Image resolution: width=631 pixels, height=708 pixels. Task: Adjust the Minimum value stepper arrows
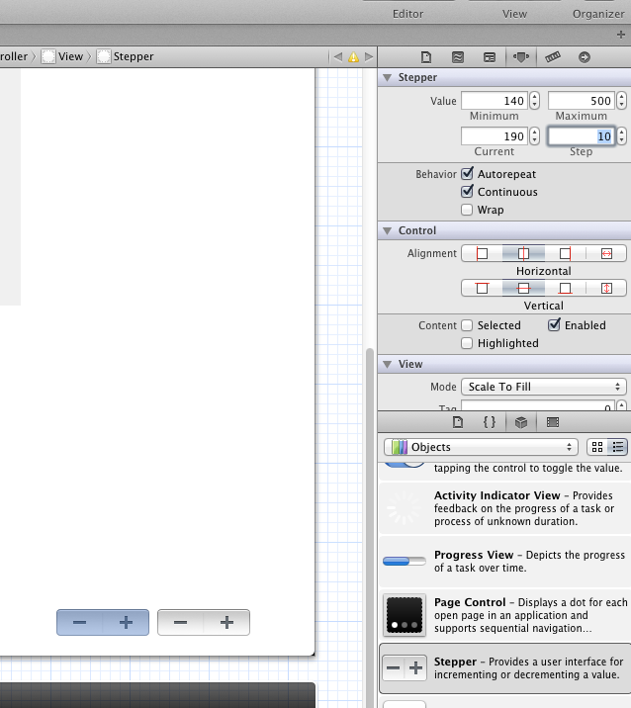point(534,100)
